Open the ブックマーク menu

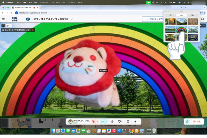pos(44,2)
